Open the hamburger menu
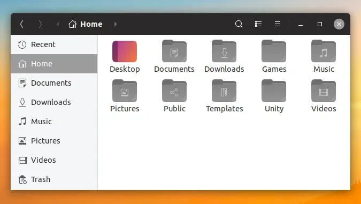Screen dimensions: 361x204 pos(278,24)
